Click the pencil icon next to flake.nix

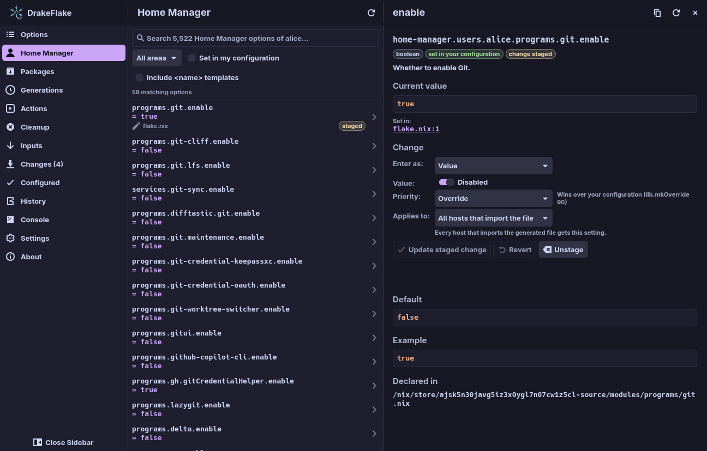[x=136, y=126]
